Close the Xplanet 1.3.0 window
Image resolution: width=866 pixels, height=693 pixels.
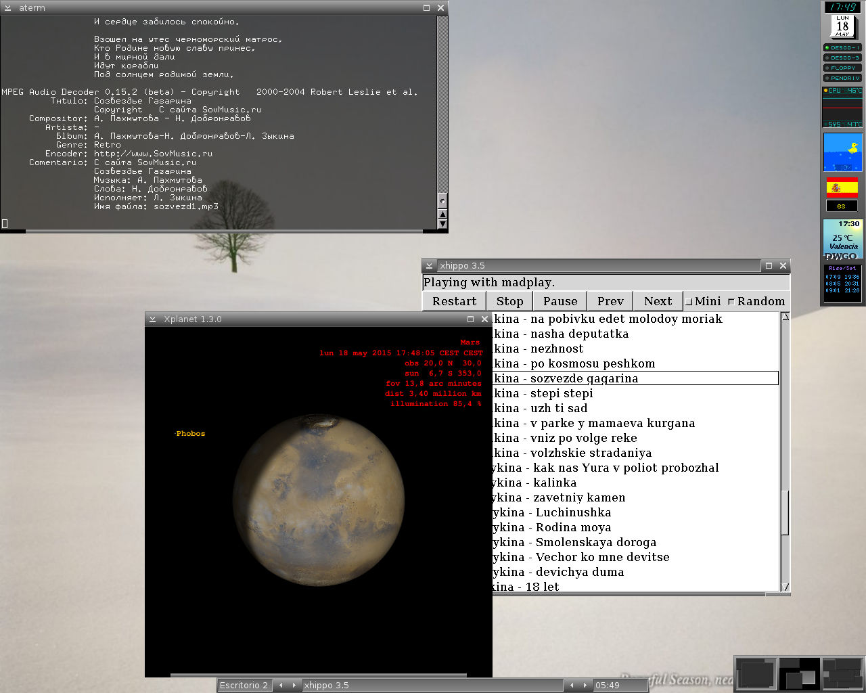(484, 319)
